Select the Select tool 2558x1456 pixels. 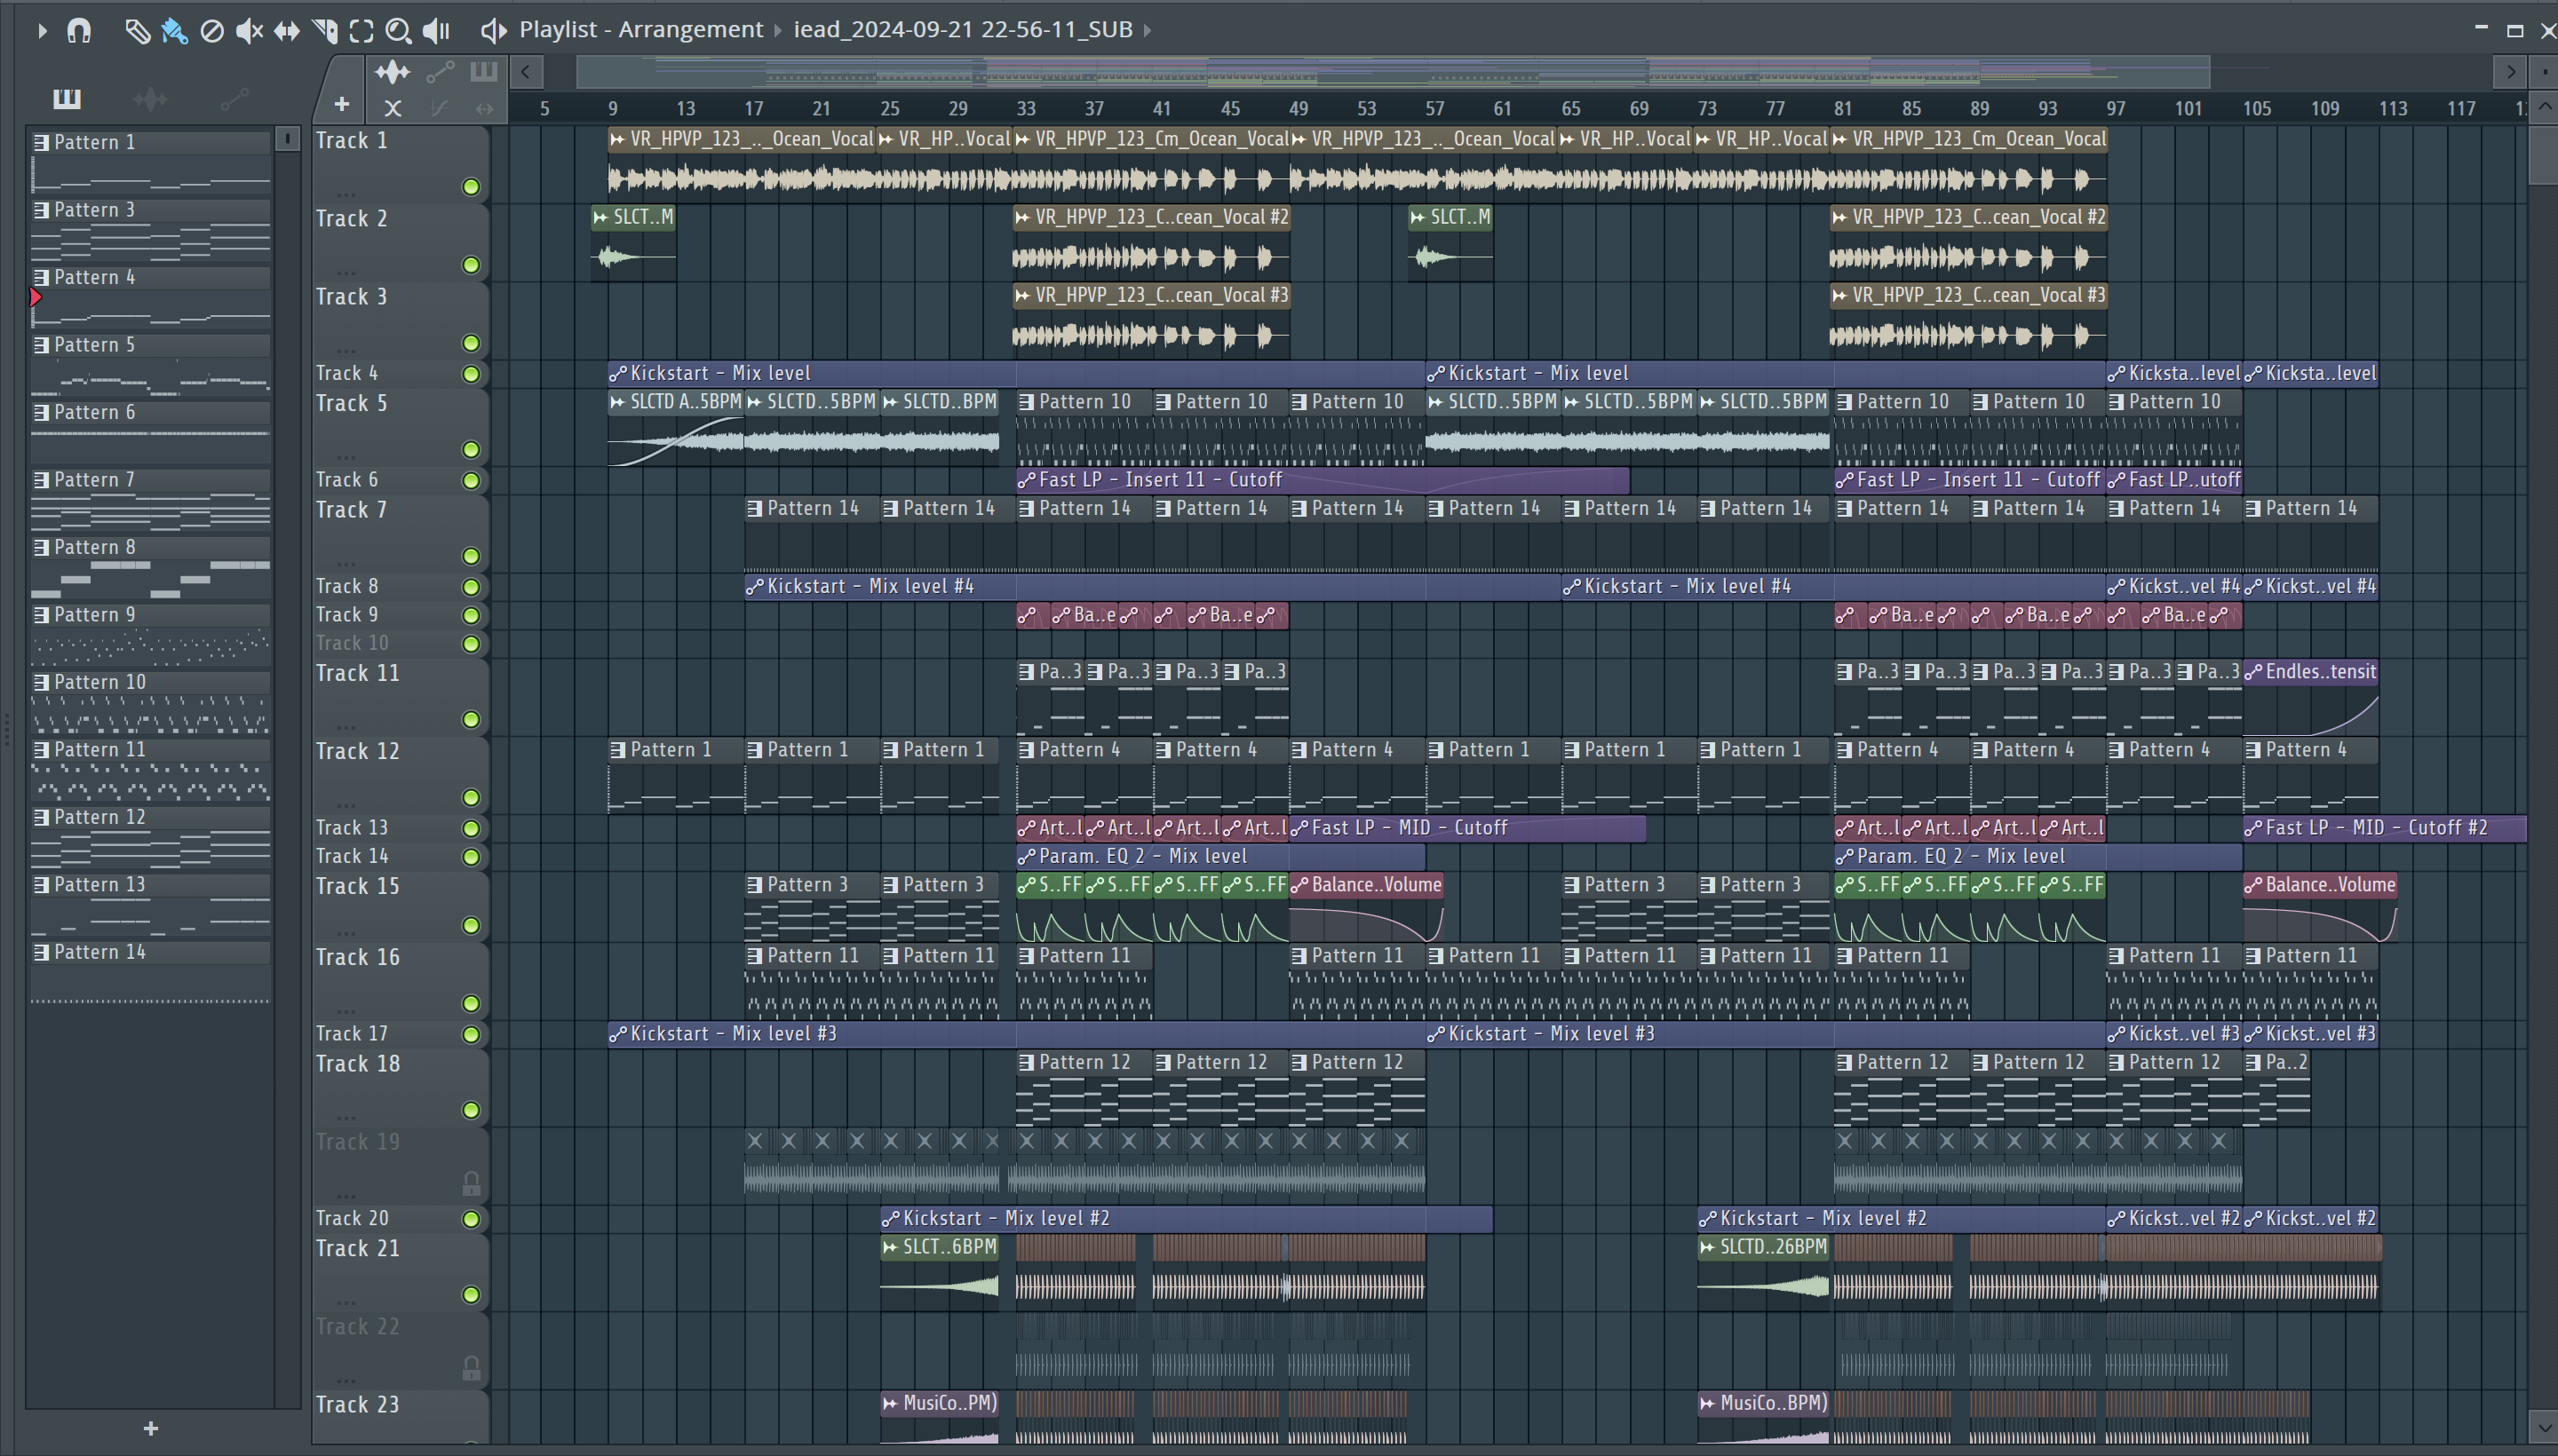pyautogui.click(x=361, y=31)
